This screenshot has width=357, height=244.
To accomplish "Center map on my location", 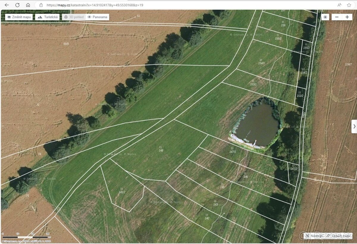I will click(x=325, y=17).
